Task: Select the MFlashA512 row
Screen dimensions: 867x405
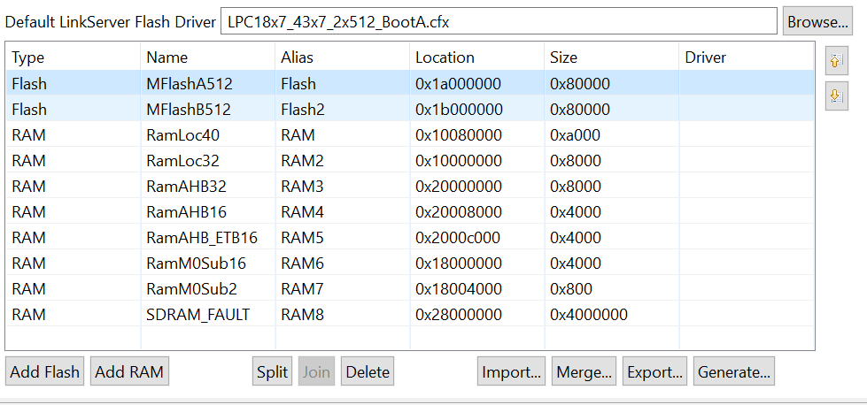Action: [189, 84]
